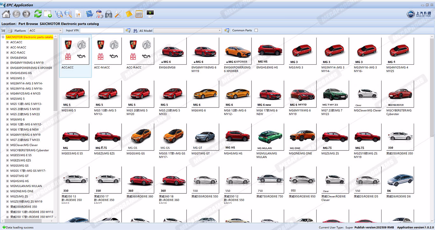
Task: Click the binoculars icon beside AS Model
Action: [x=135, y=31]
